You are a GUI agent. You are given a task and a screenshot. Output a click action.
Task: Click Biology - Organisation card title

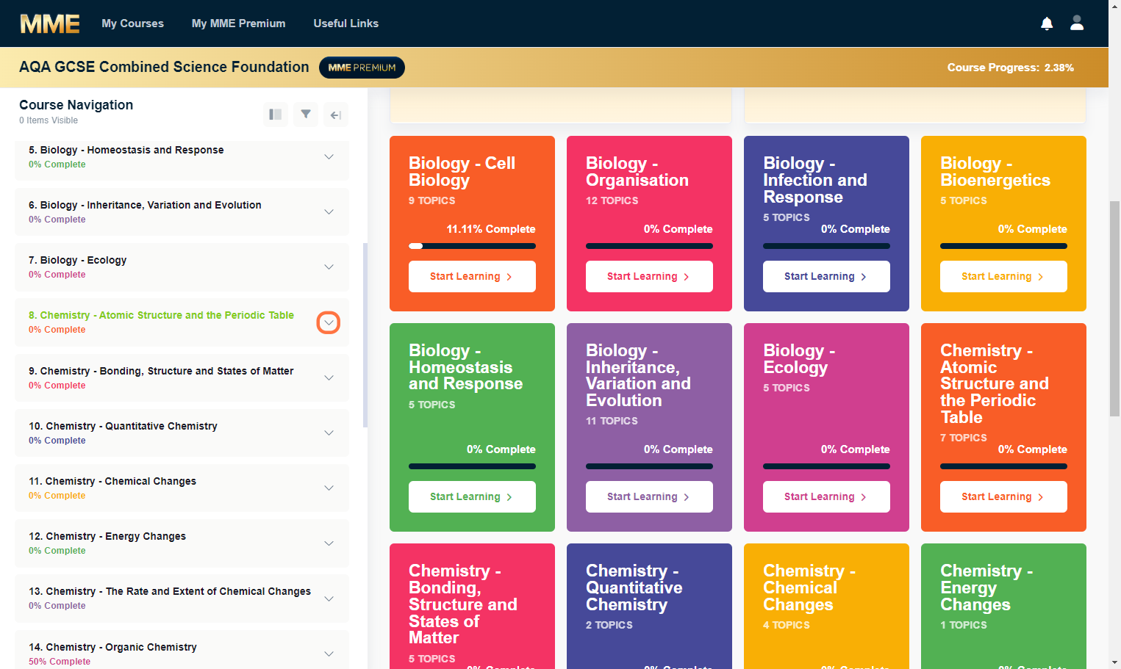click(637, 172)
